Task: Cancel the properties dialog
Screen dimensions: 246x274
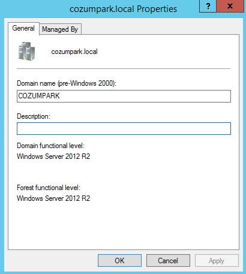Action: (x=168, y=260)
